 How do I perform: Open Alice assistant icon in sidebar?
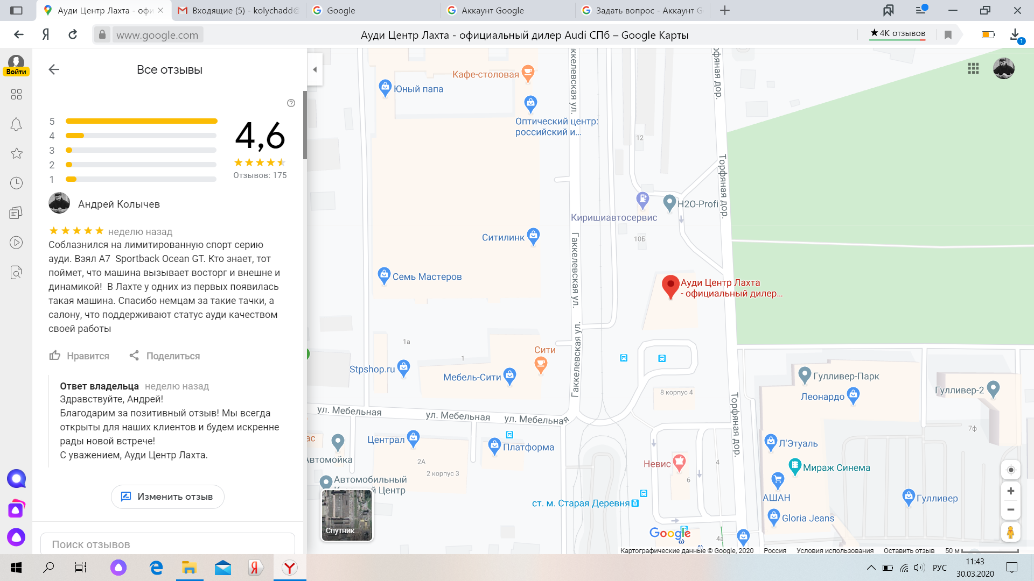[x=16, y=536]
